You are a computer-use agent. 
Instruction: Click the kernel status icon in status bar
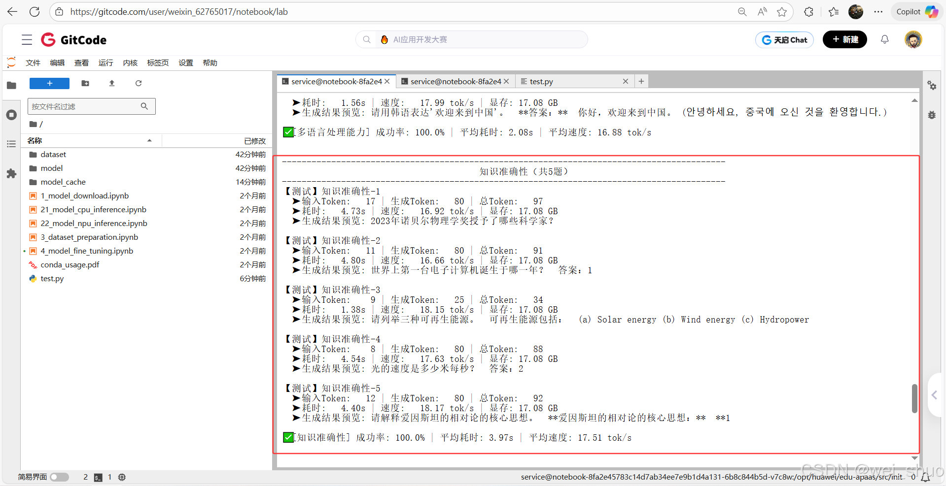click(122, 477)
